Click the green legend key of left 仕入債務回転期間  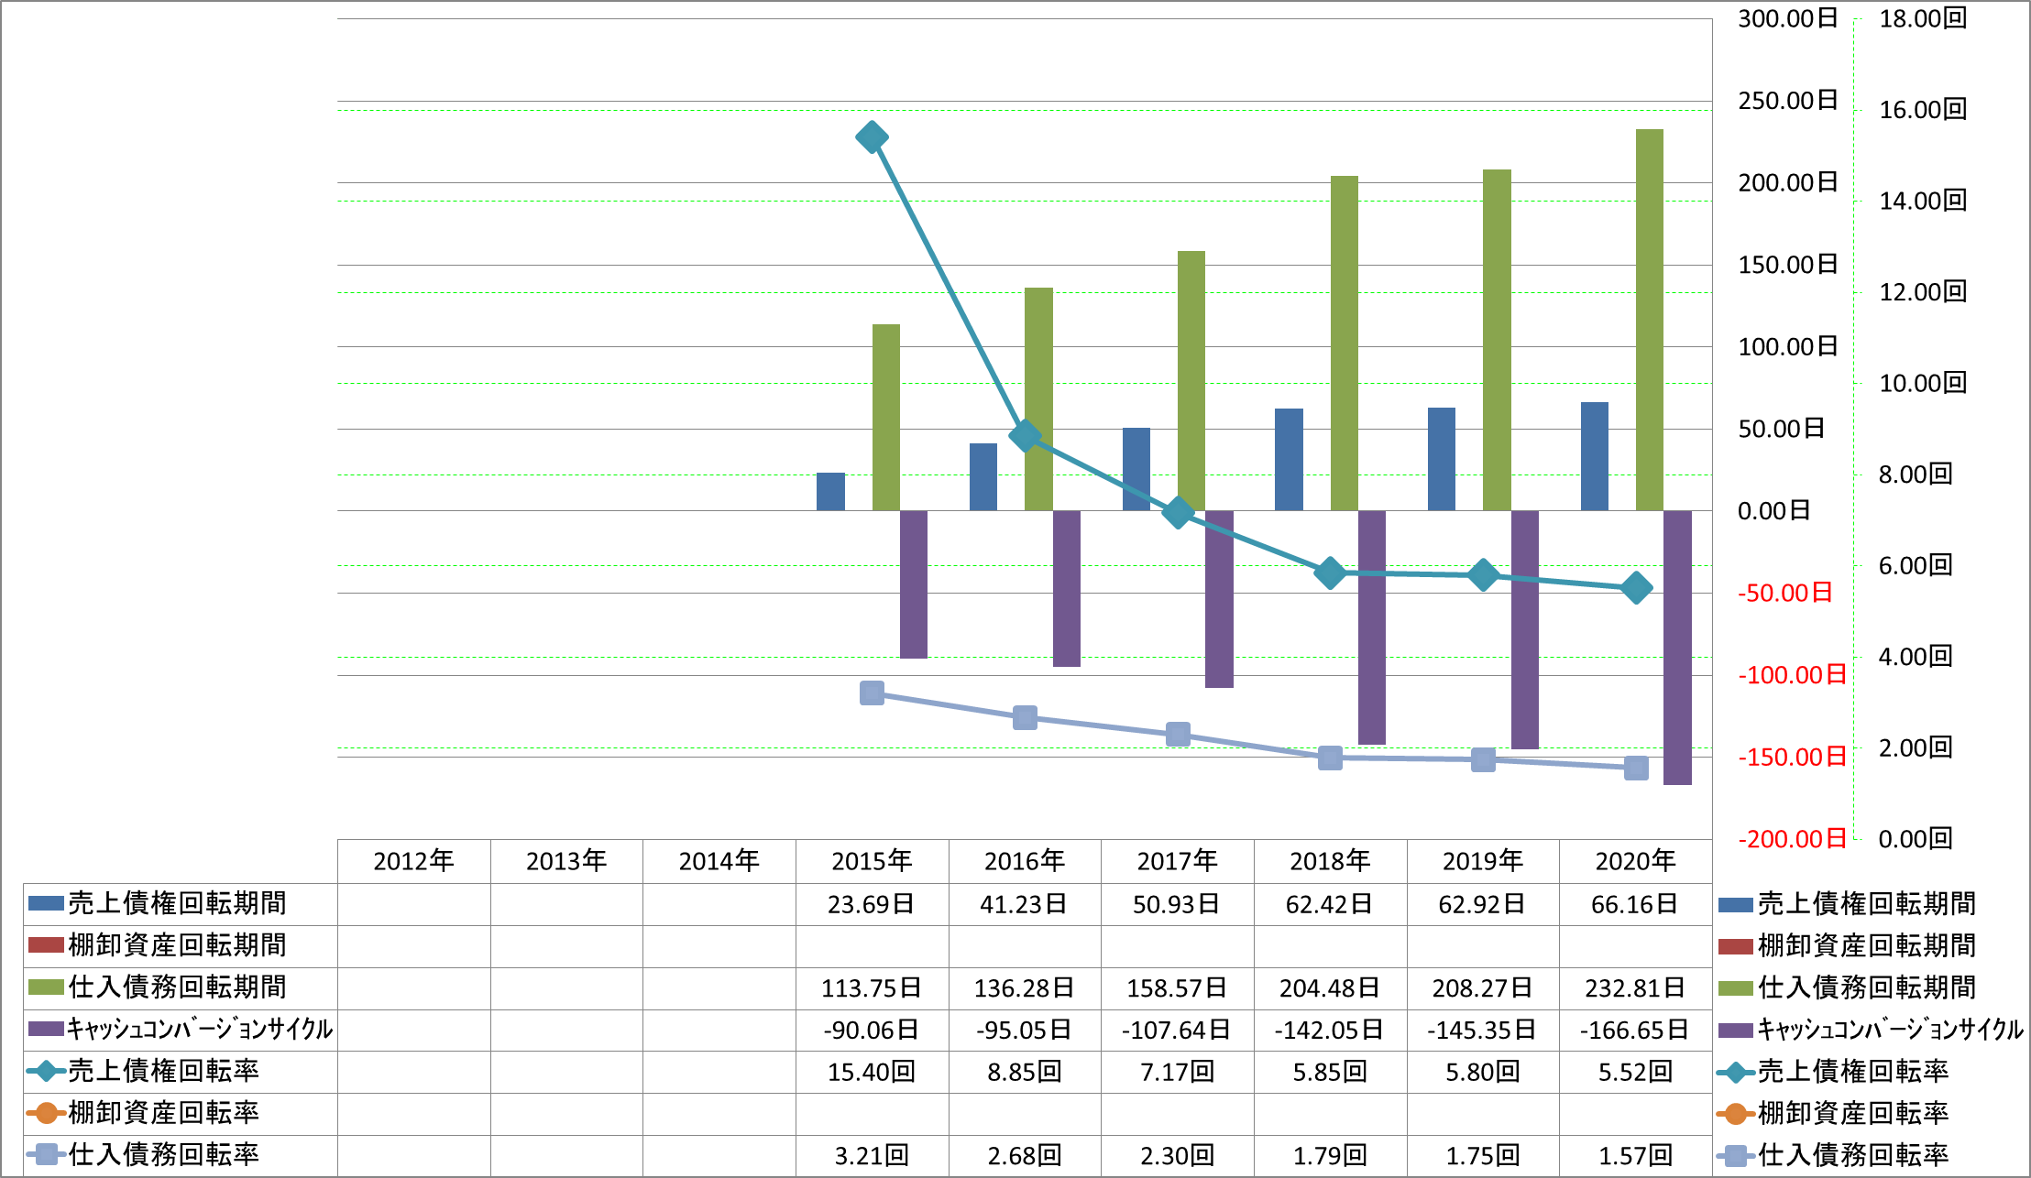click(x=45, y=987)
